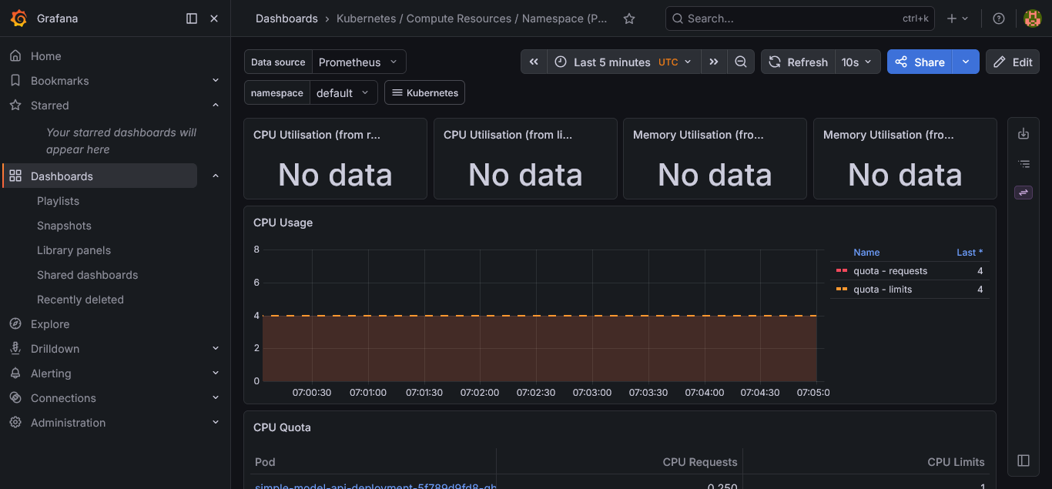Screen dimensions: 1052x489
Task: Shift time range forwards
Action: (x=714, y=62)
